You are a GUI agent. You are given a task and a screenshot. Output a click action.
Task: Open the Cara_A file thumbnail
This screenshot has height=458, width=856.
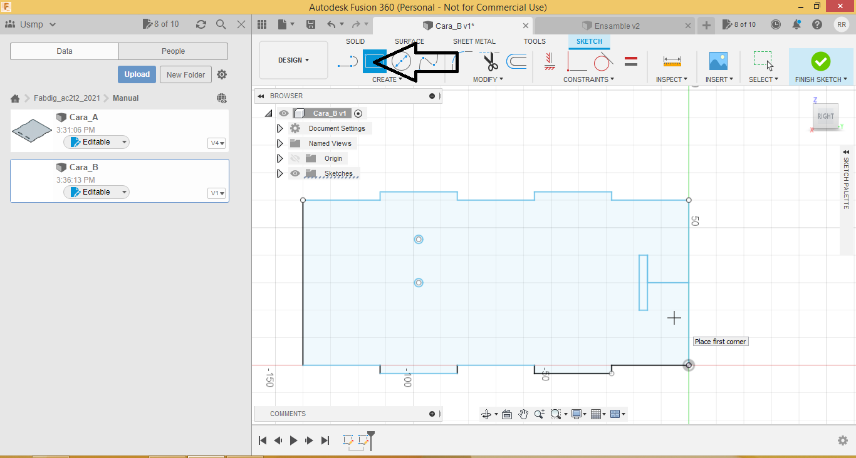coord(32,130)
